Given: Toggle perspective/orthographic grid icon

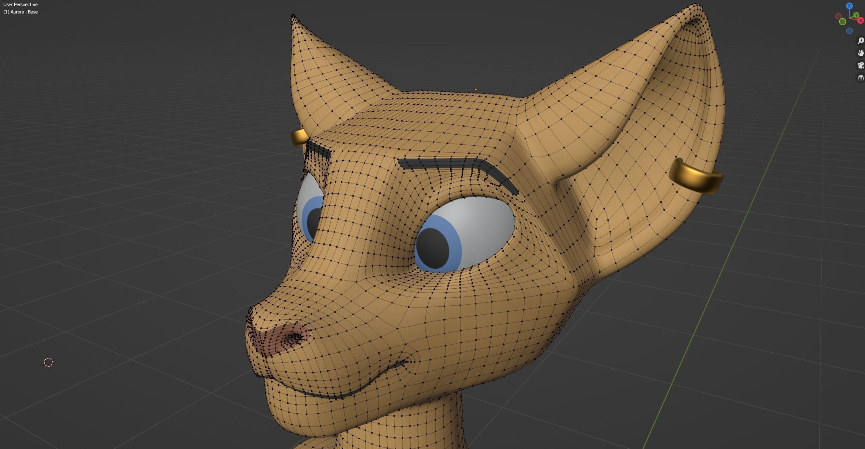Looking at the screenshot, I should (861, 77).
